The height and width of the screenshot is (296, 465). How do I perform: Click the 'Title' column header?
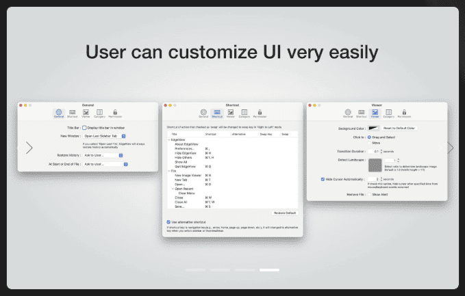[175, 135]
